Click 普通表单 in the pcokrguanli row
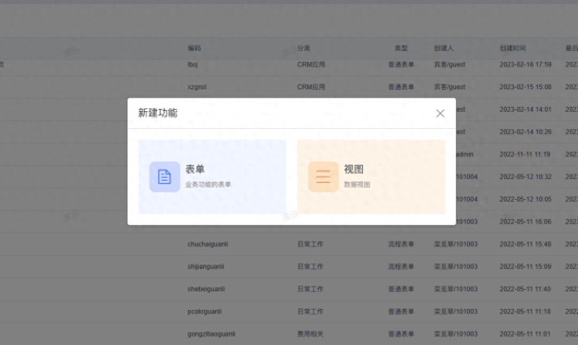Viewport: 578px width, 345px height. point(401,312)
